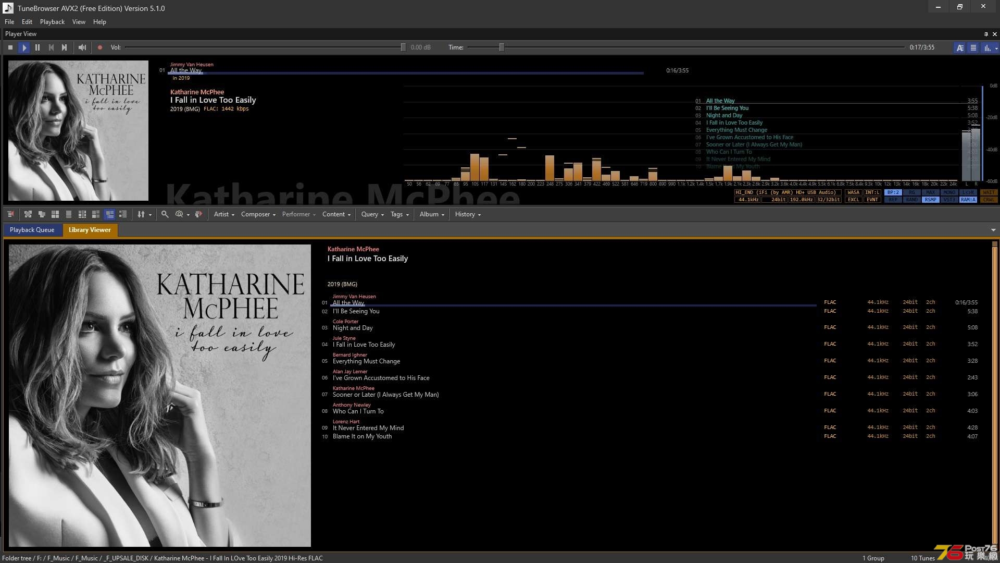Select the indented list view icon

coord(123,214)
